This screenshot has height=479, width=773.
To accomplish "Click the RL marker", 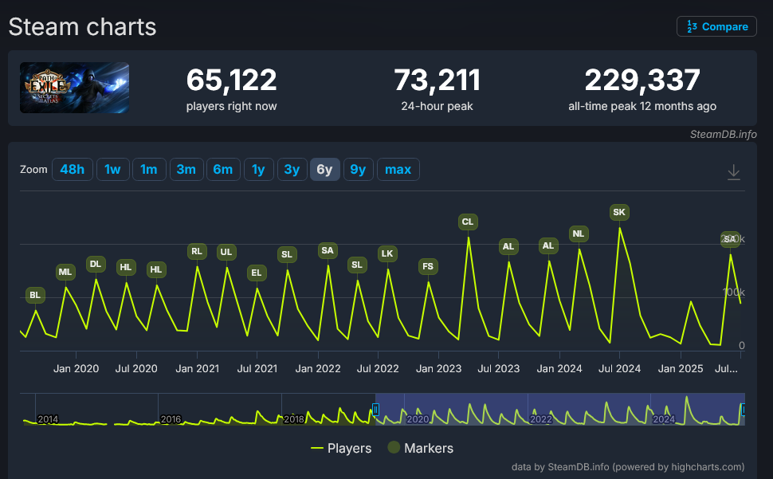I will [x=197, y=251].
